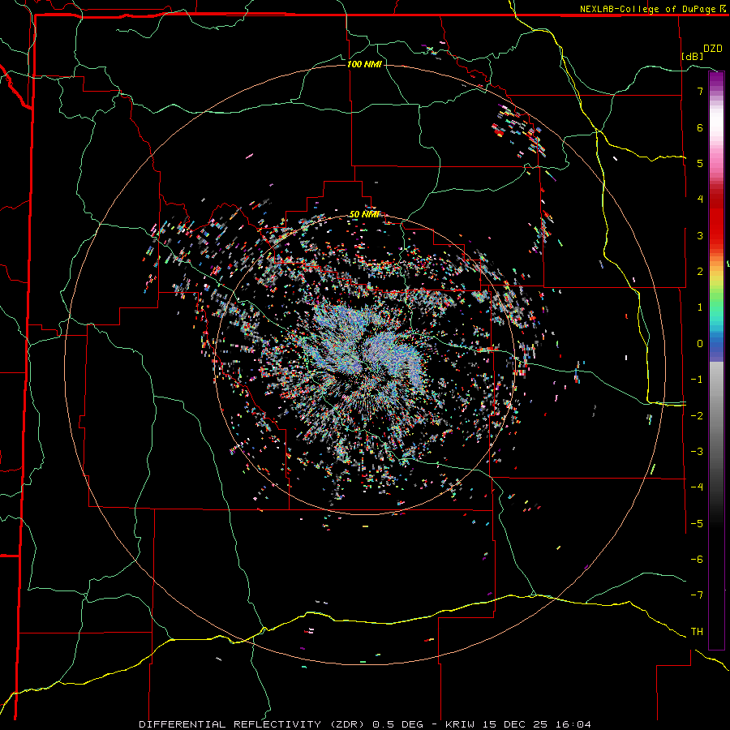Click the -2 value on the color scale

pyautogui.click(x=697, y=415)
